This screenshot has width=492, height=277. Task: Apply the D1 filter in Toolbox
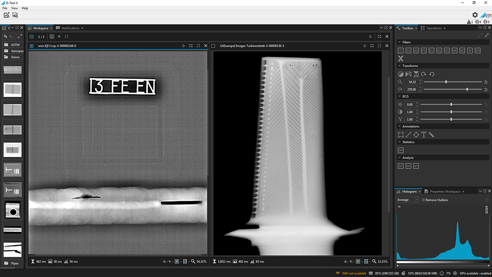(408, 50)
